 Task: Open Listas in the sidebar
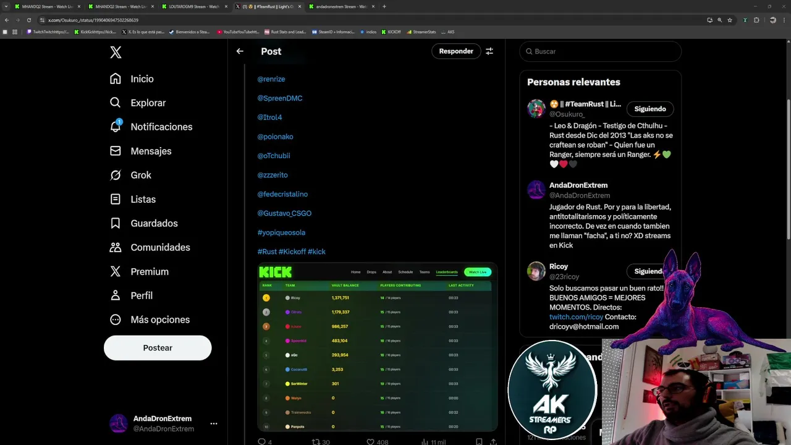(x=132, y=199)
